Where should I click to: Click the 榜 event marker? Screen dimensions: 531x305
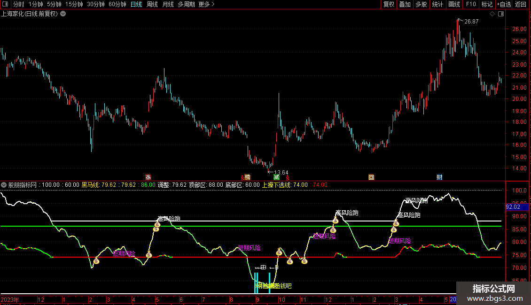(x=248, y=177)
